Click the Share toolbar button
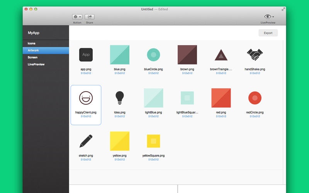 90,17
